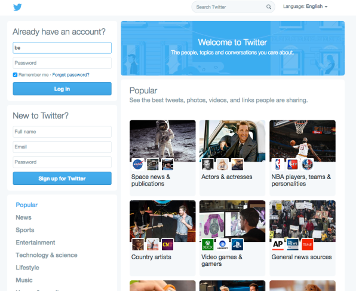Select Technology & science category
356x291 pixels.
click(x=47, y=255)
